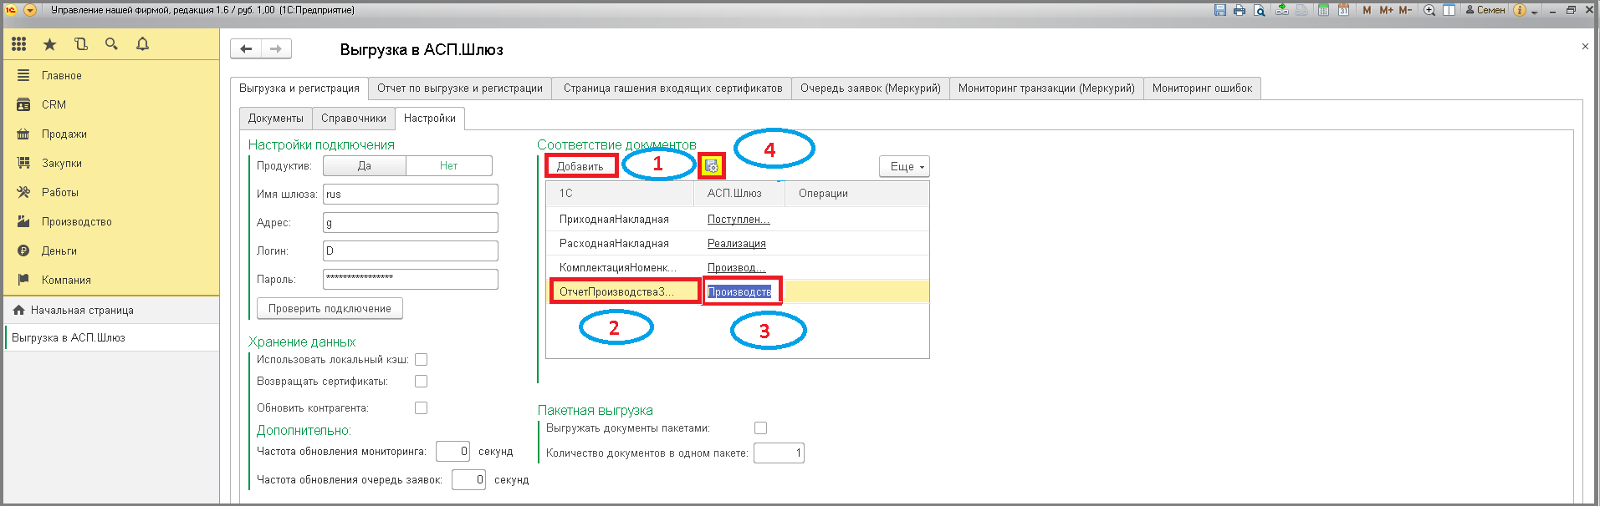The height and width of the screenshot is (506, 1600).
Task: Open Мониторинг транзакции (Меркурий) tab
Action: pyautogui.click(x=1046, y=88)
